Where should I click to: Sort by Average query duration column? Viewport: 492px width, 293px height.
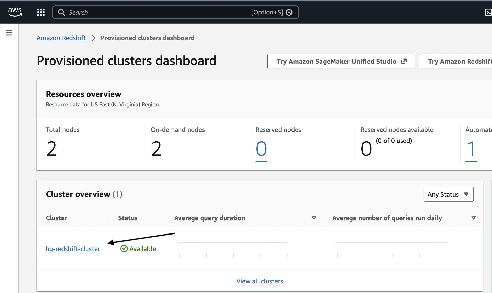(314, 218)
